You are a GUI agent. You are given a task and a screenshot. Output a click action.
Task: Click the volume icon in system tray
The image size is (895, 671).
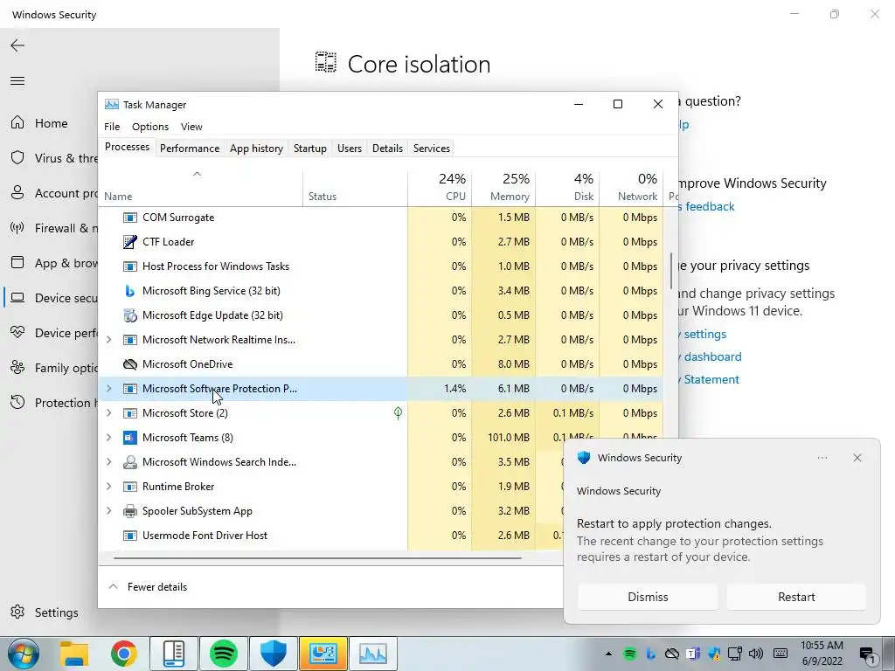point(756,654)
